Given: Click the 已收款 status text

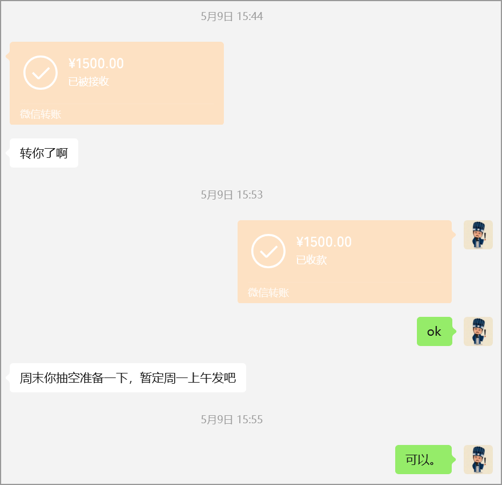Looking at the screenshot, I should click(x=311, y=260).
